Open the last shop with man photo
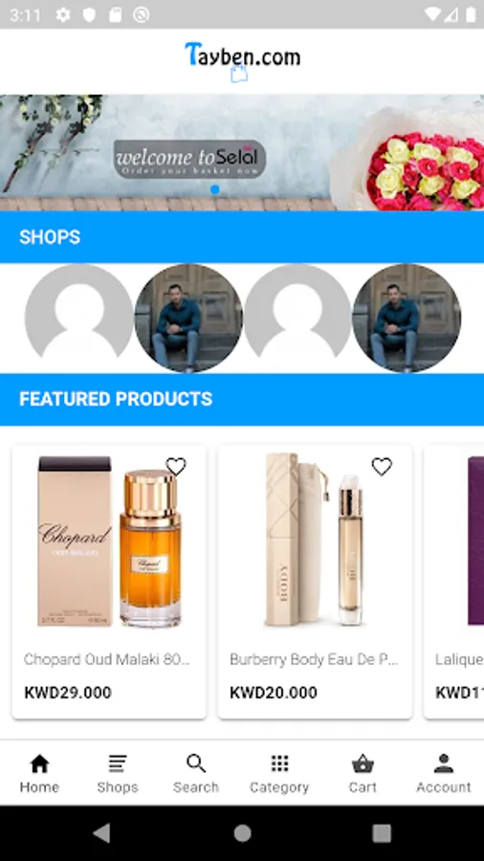 [407, 318]
